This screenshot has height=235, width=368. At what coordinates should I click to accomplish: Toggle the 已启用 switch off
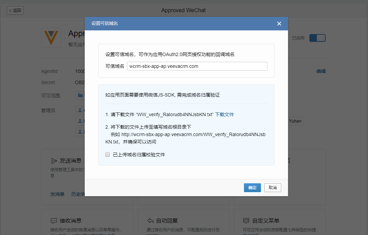[317, 38]
